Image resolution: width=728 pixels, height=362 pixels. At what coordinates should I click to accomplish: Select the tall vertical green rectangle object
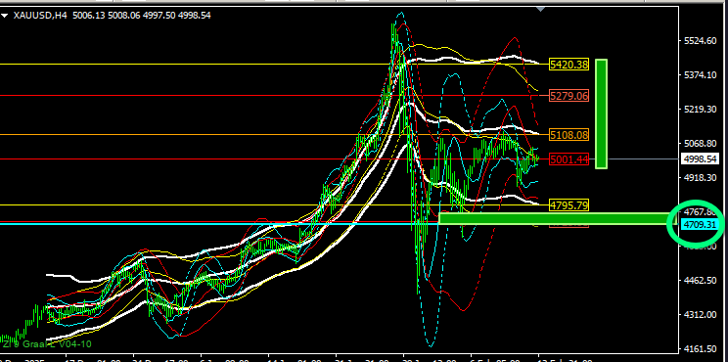point(601,113)
